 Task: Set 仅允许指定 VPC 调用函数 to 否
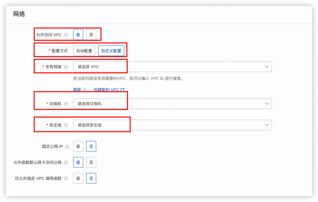tap(91, 178)
